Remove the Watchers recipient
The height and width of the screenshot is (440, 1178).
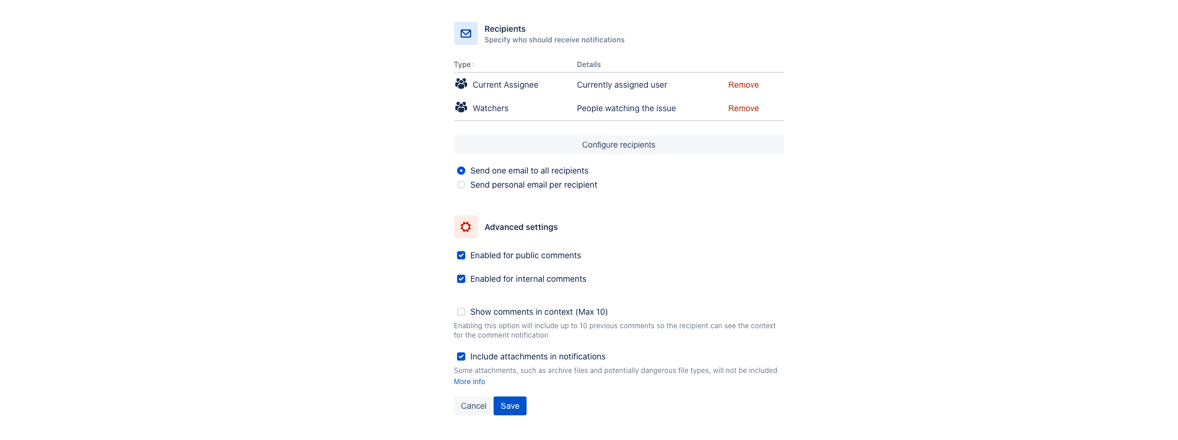[743, 108]
